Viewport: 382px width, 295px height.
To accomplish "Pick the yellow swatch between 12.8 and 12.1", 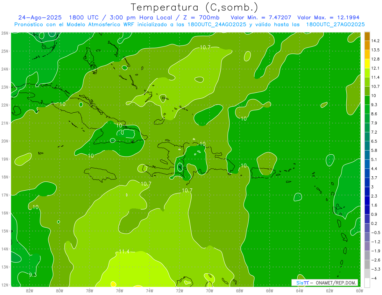I will pyautogui.click(x=367, y=64).
